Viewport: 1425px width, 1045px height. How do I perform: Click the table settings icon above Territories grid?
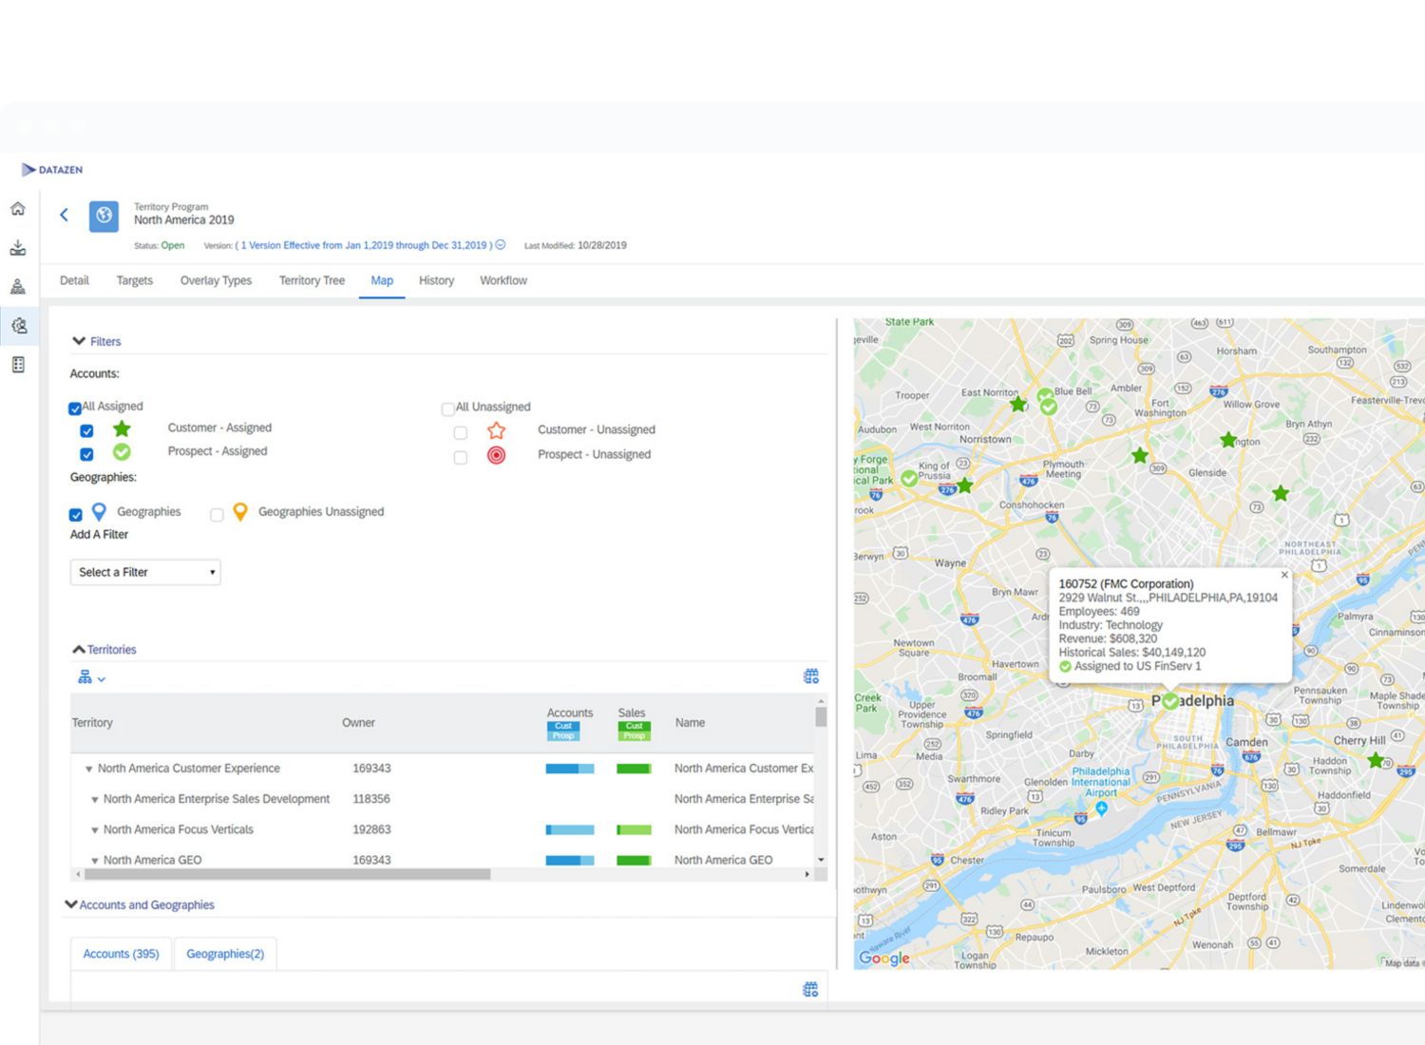click(x=810, y=676)
